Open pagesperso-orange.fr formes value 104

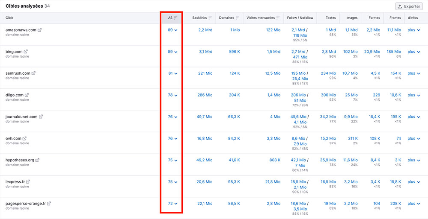coord(377,204)
